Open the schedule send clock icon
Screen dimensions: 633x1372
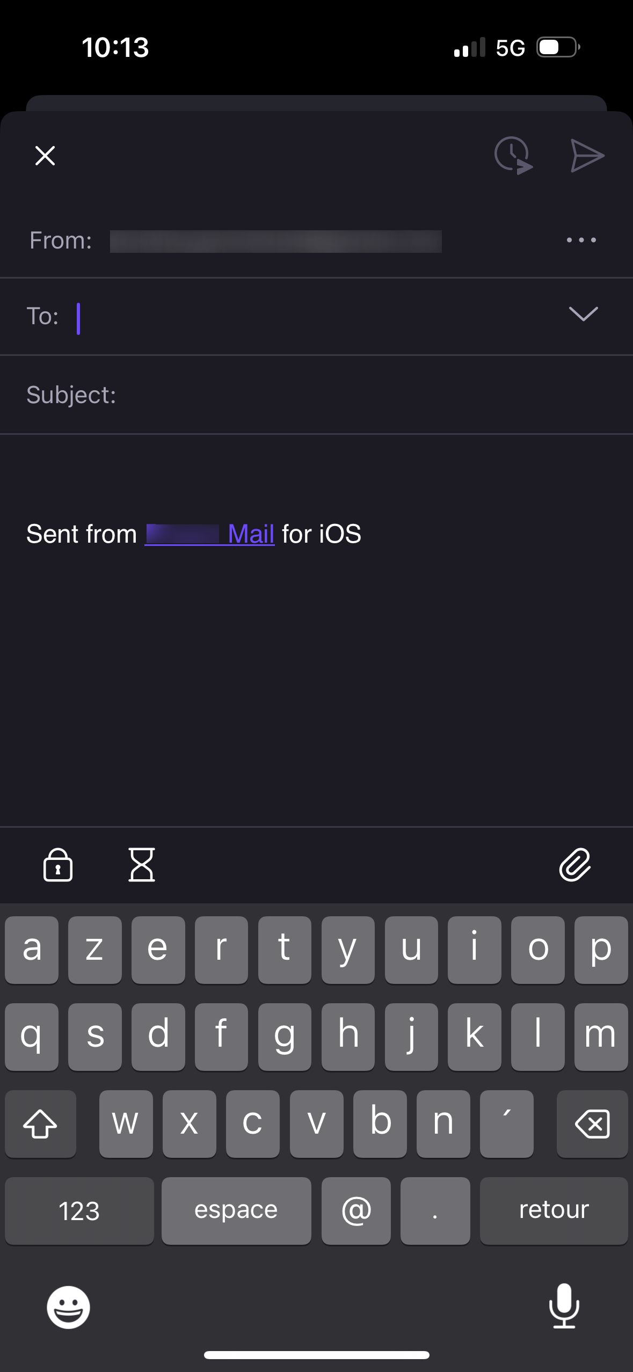[x=513, y=156]
